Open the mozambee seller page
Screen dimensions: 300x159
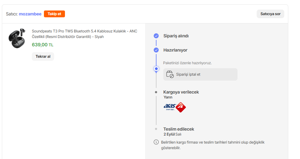[x=30, y=14]
